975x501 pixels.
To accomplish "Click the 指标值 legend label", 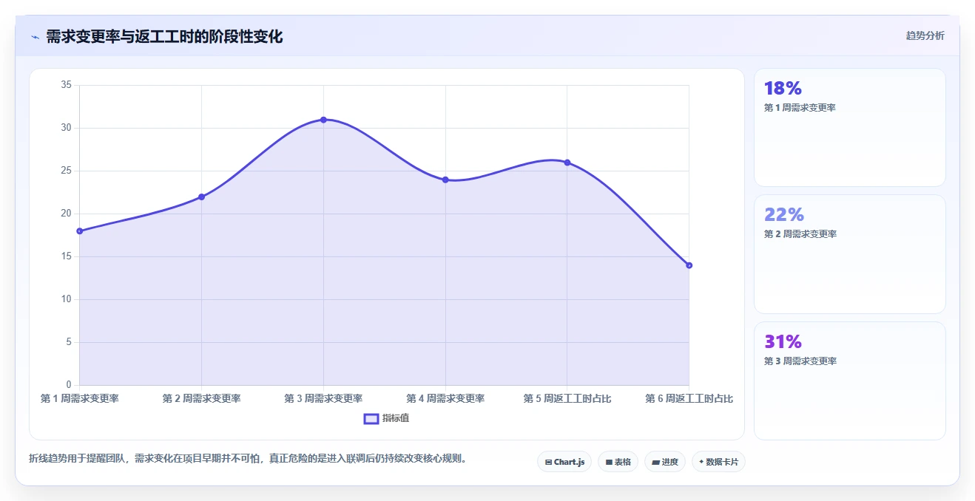I will (x=396, y=418).
